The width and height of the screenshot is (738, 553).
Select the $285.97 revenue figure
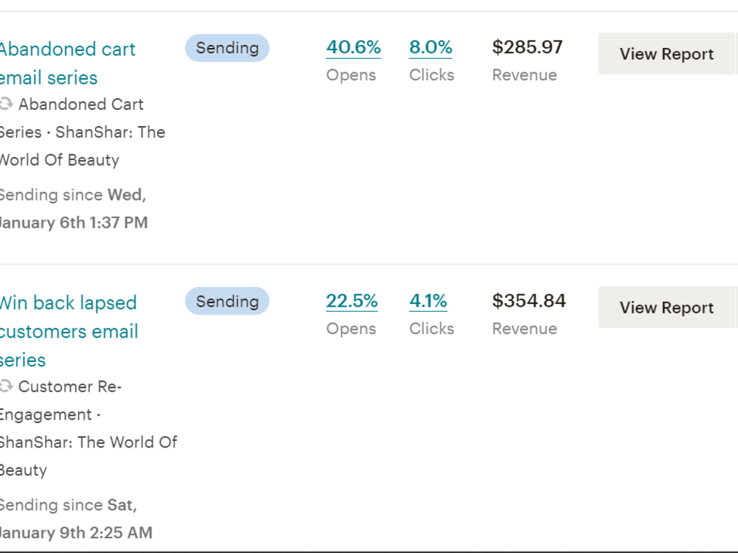(527, 47)
